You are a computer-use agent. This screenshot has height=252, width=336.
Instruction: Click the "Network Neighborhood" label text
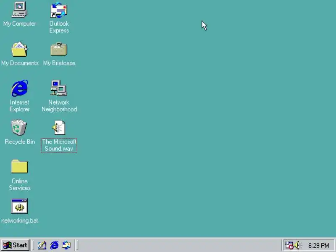click(x=59, y=106)
